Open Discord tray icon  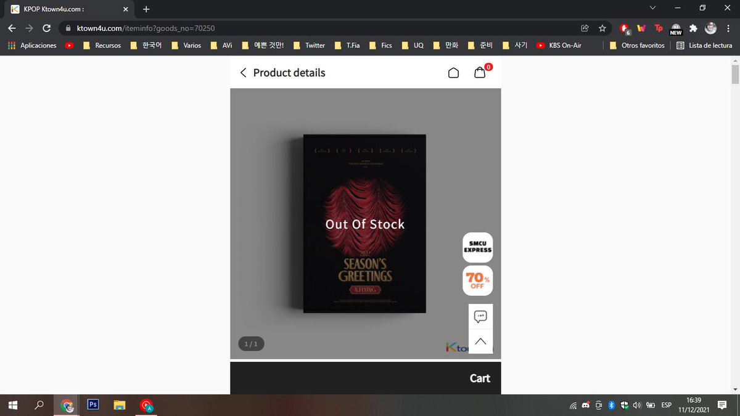586,406
